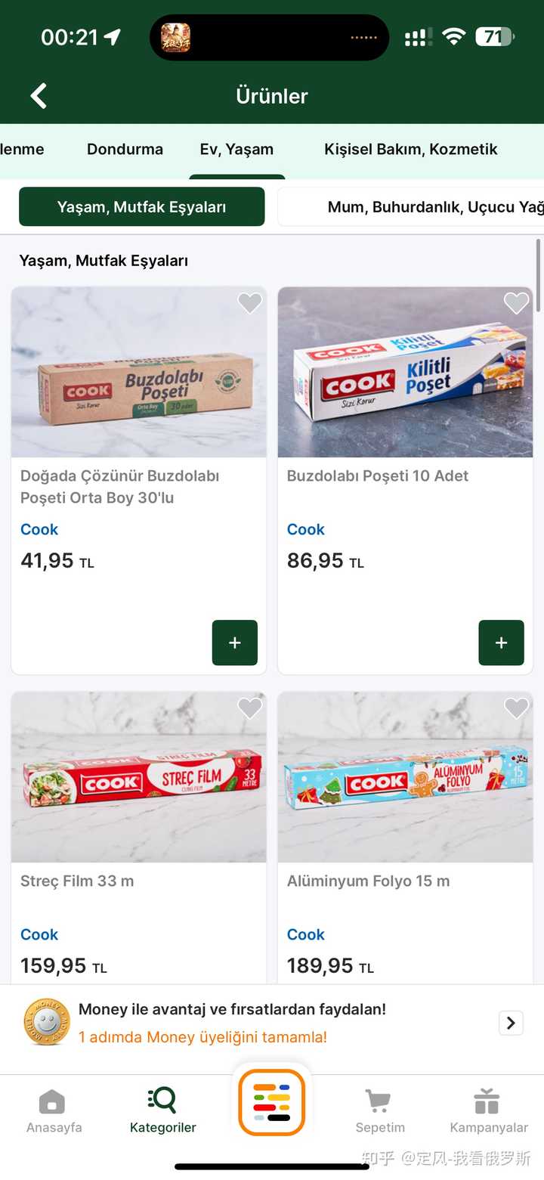Select the Yaşam, Mutfak Eşyaları chip
The height and width of the screenshot is (1180, 544).
(x=142, y=207)
